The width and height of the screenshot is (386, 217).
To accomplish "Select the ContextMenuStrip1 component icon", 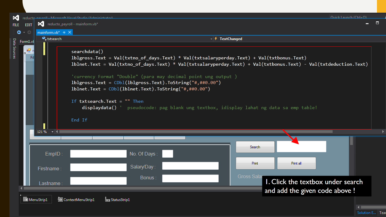I will click(60, 199).
